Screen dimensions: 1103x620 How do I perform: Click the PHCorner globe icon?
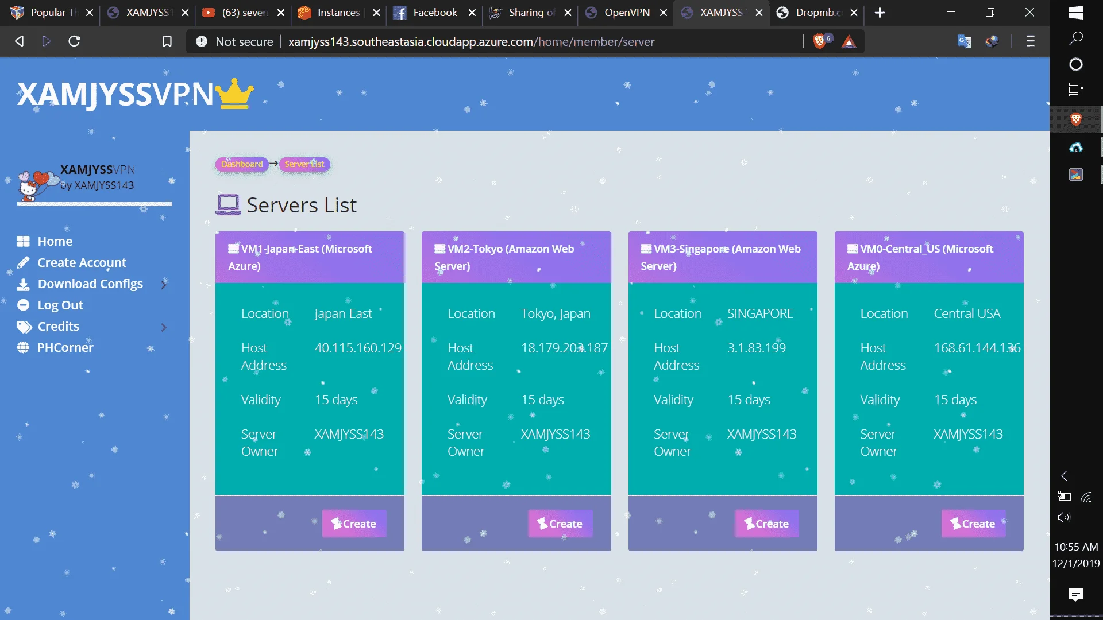pyautogui.click(x=23, y=347)
